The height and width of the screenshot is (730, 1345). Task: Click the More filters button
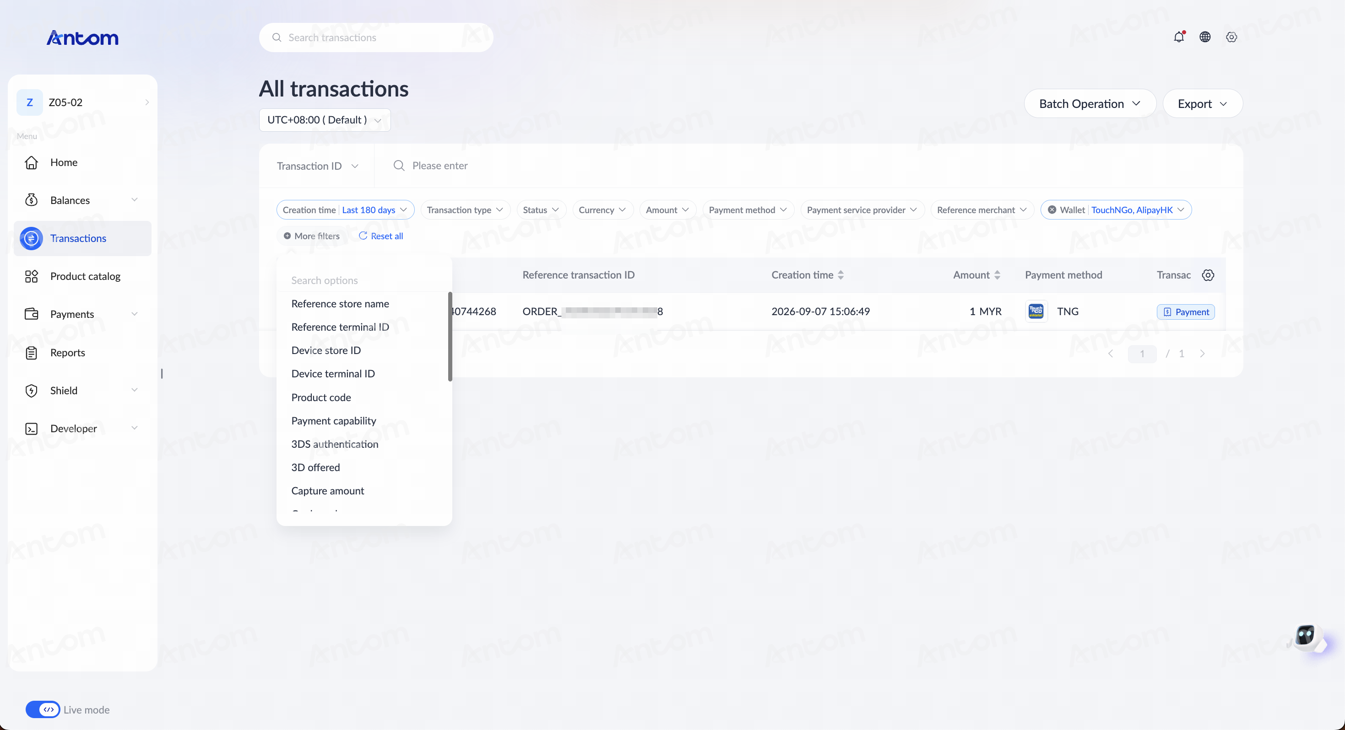coord(311,236)
